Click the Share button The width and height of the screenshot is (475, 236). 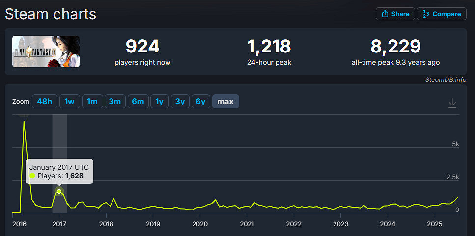coord(395,14)
